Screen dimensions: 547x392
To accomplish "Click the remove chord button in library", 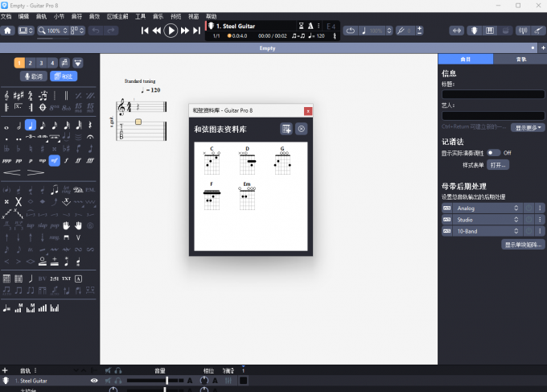I will pos(302,129).
